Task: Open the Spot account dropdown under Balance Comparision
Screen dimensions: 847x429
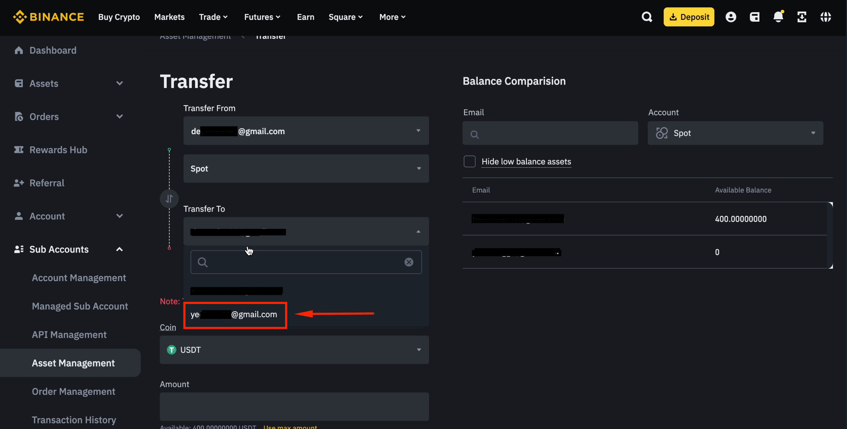Action: pos(735,133)
